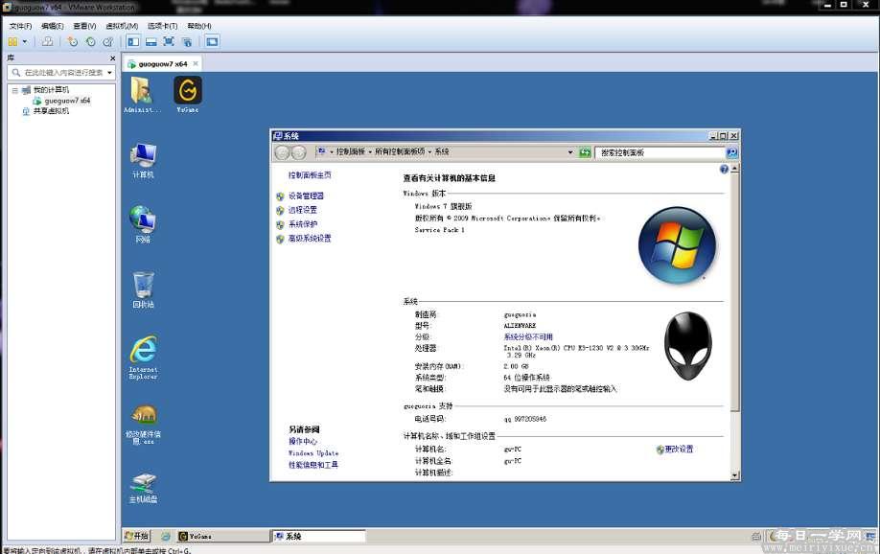Screen dimensions: 880x554
Task: Select the Administrator folder desktop icon
Action: click(142, 94)
